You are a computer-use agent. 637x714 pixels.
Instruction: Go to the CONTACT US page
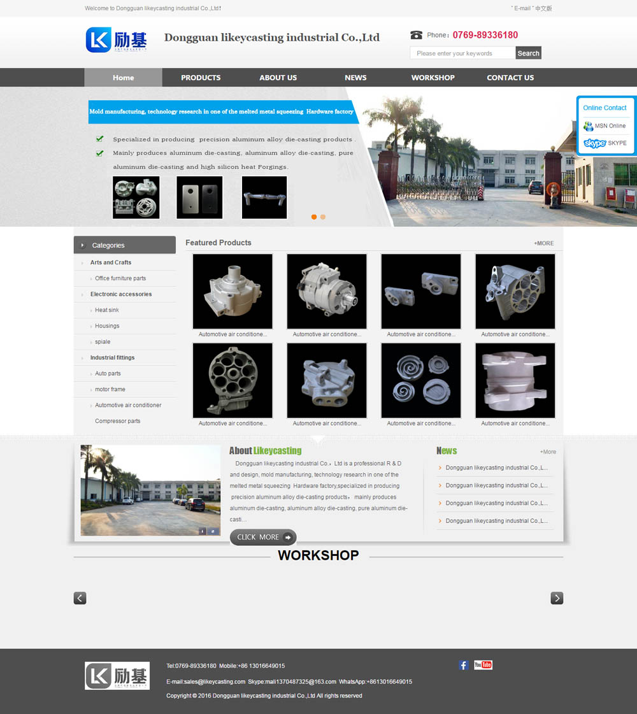tap(510, 78)
